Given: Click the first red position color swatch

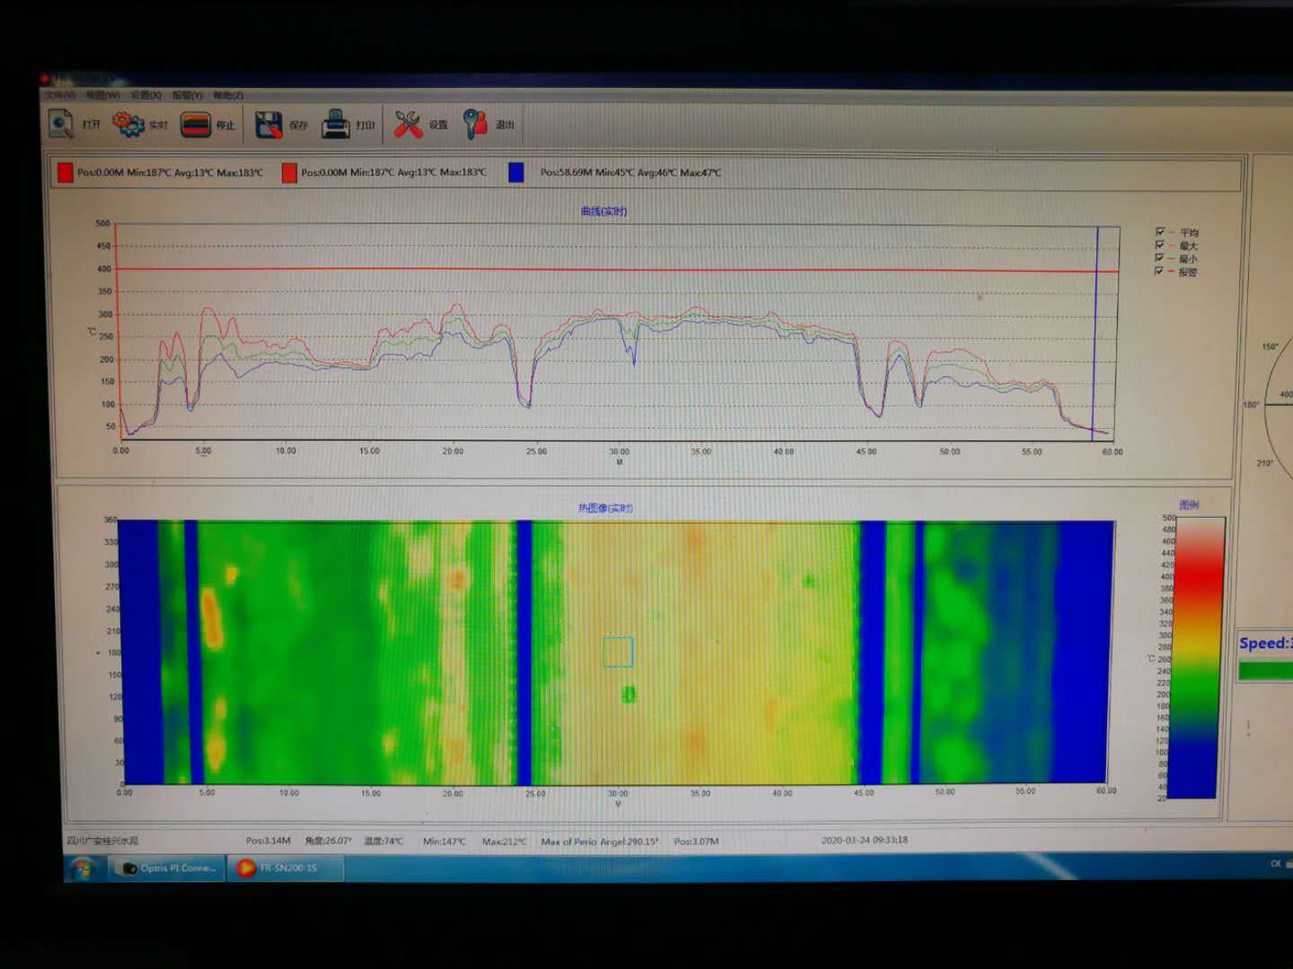Looking at the screenshot, I should (x=65, y=172).
